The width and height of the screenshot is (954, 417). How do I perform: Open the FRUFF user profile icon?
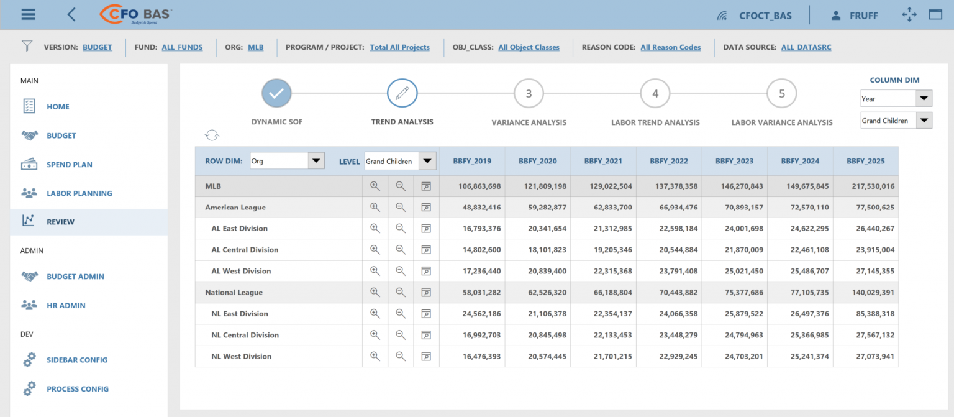(836, 16)
